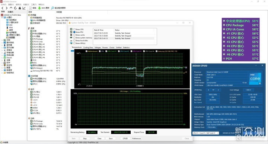Click the Samsung SSD 980 PRO drive icon
Image resolution: width=268 pixels, height=144 pixels.
click(x=31, y=71)
